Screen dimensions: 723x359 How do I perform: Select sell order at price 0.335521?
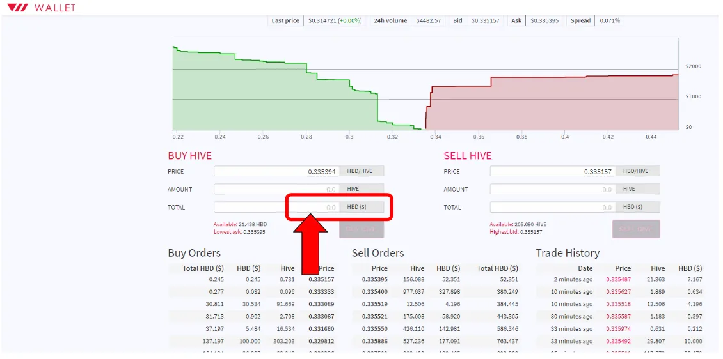click(x=436, y=317)
